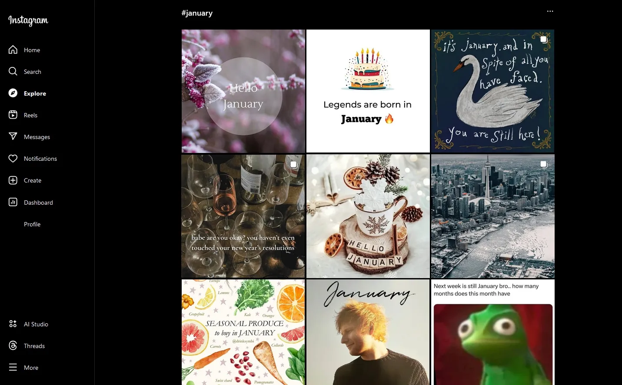
Task: Open the Hello January berries post
Action: coord(243,91)
